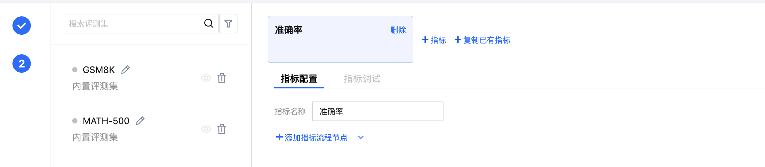Toggle preview eye for MATH-500
Screen dimensions: 765x167
tap(206, 129)
